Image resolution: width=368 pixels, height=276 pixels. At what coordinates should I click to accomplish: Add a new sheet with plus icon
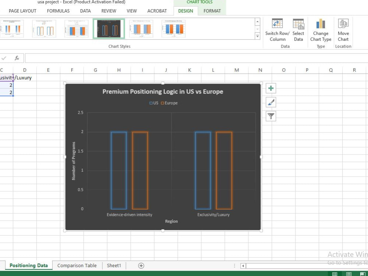pos(141,265)
